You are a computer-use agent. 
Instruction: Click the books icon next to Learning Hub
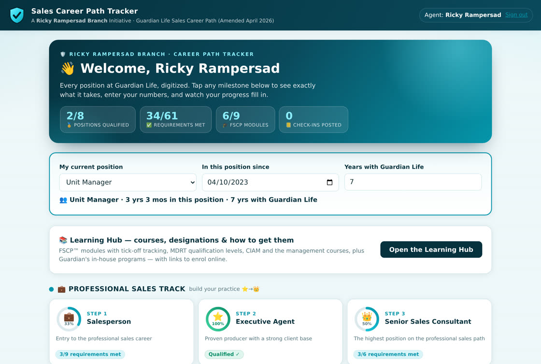coord(63,240)
